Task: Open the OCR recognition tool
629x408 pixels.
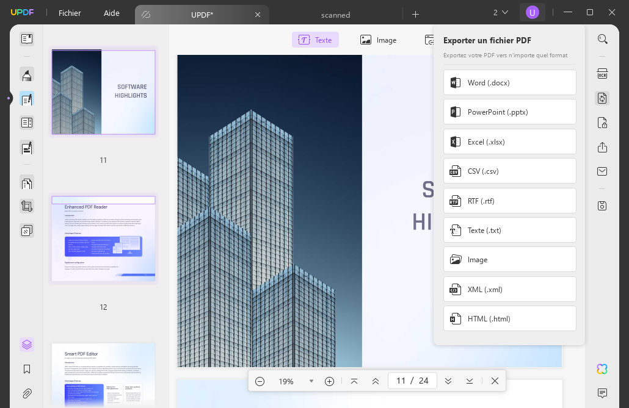Action: click(602, 74)
